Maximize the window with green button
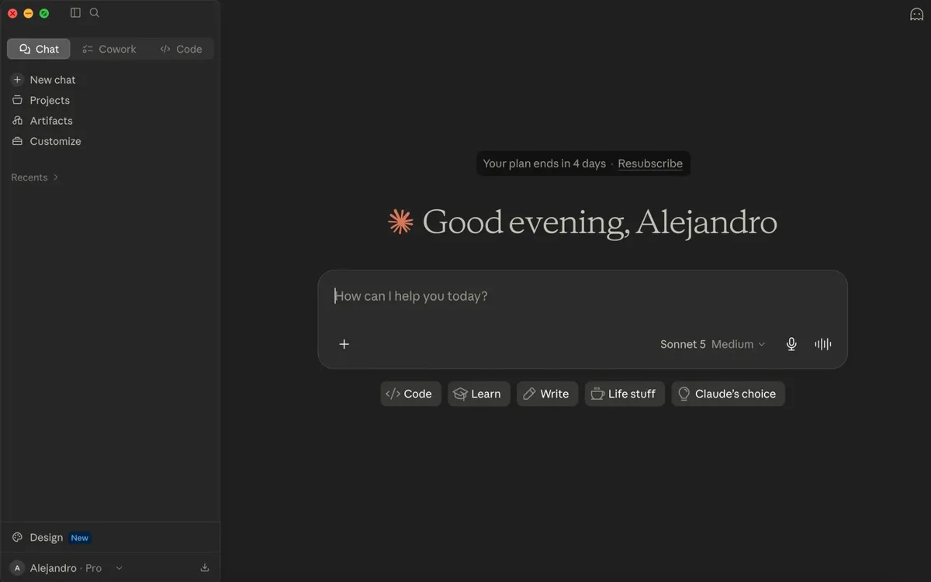 click(44, 13)
